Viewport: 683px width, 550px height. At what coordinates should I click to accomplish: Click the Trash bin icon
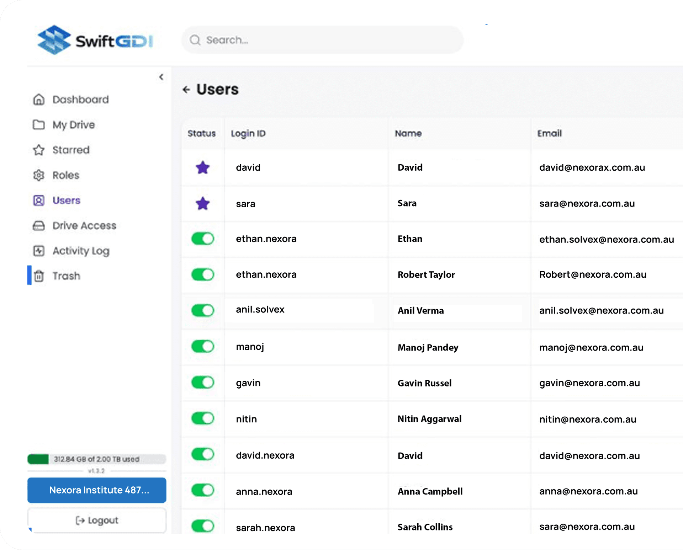(x=39, y=276)
